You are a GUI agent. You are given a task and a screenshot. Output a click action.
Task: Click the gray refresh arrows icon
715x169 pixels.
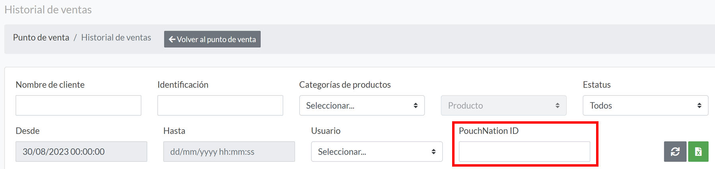click(675, 152)
